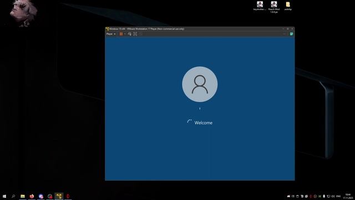Switch to the red flame browser taskbar icon

click(32, 196)
